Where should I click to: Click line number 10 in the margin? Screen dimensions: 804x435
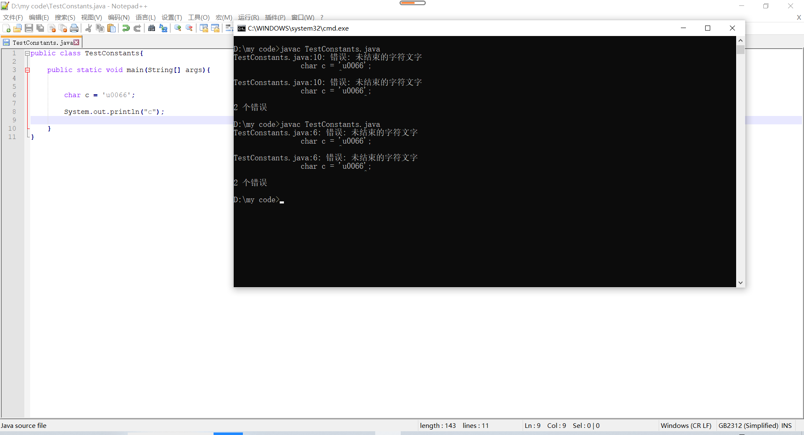(x=12, y=129)
